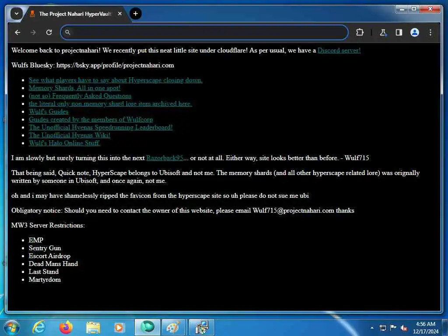Open Guides created by members of Wulfcorp
Viewport: 448px width, 336px height.
(x=91, y=119)
